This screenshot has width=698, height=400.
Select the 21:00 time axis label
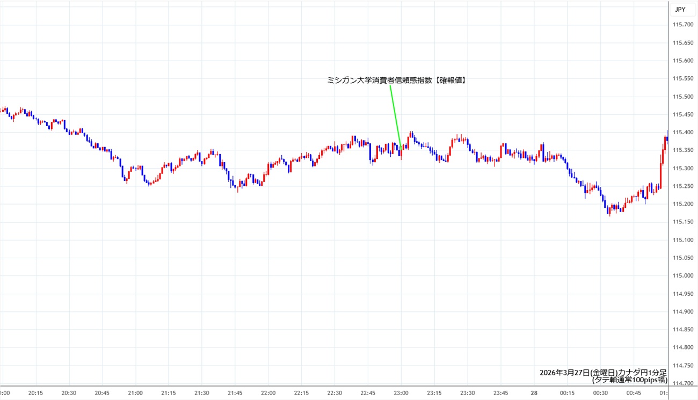(x=135, y=393)
